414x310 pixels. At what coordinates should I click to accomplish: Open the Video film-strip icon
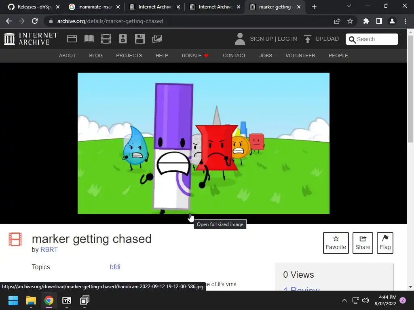tap(106, 39)
